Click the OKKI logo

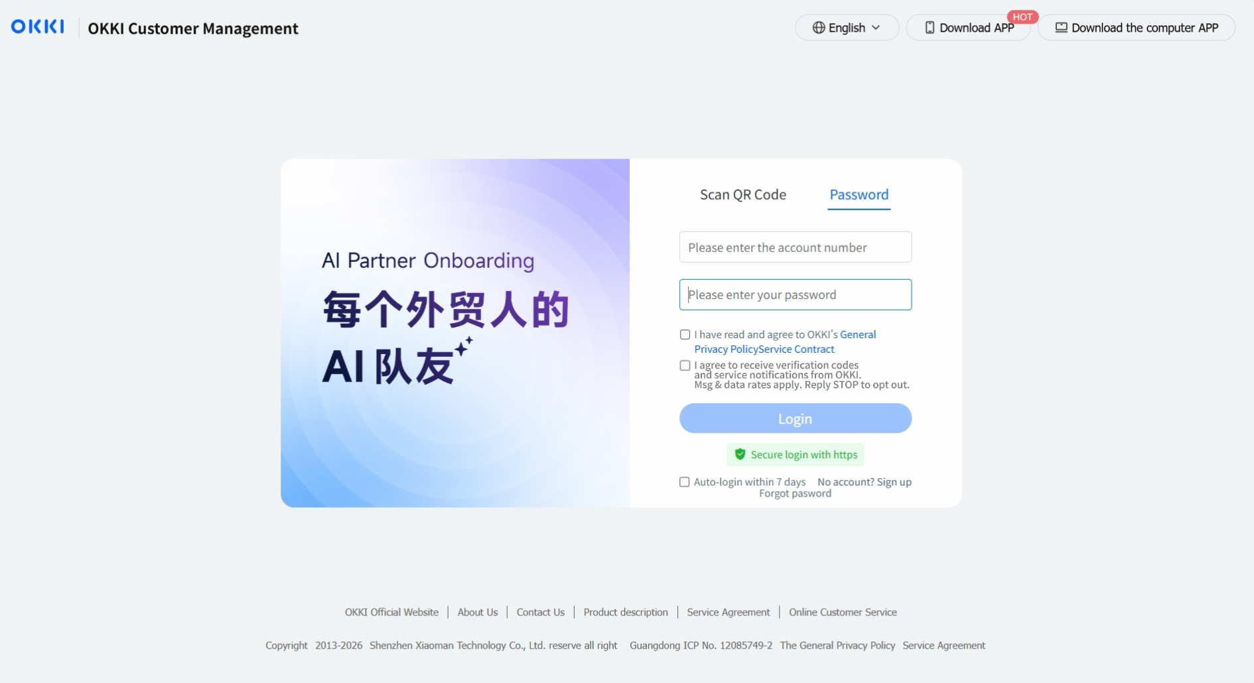pos(38,27)
